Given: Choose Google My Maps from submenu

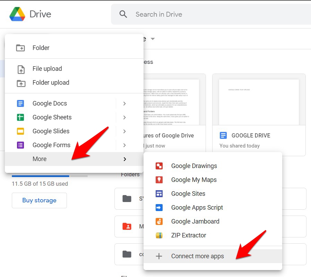Looking at the screenshot, I should [x=213, y=180].
